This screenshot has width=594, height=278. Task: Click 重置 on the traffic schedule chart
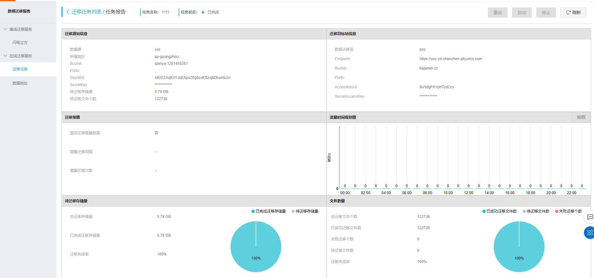click(581, 117)
